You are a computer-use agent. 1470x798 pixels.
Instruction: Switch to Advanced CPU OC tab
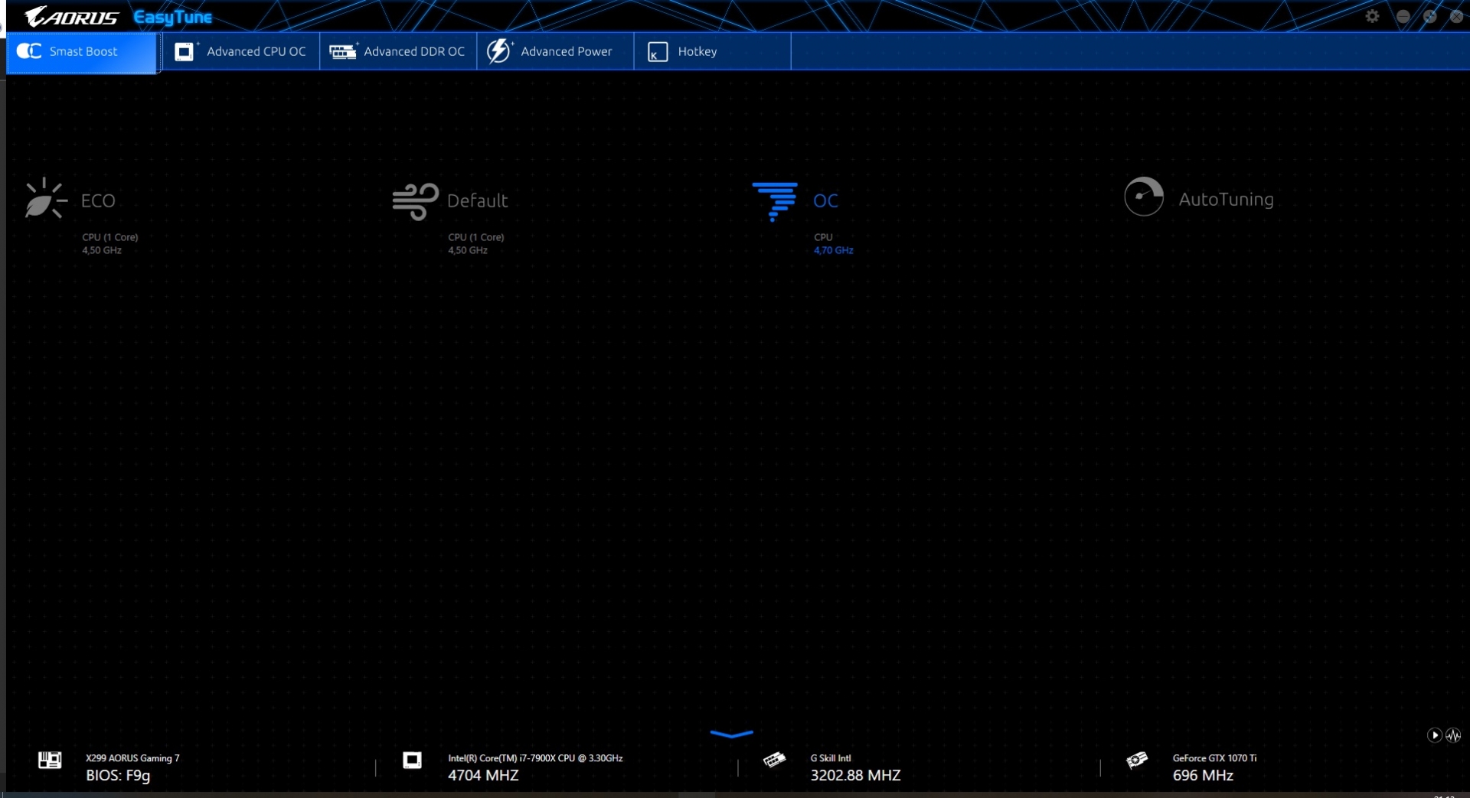click(x=241, y=52)
